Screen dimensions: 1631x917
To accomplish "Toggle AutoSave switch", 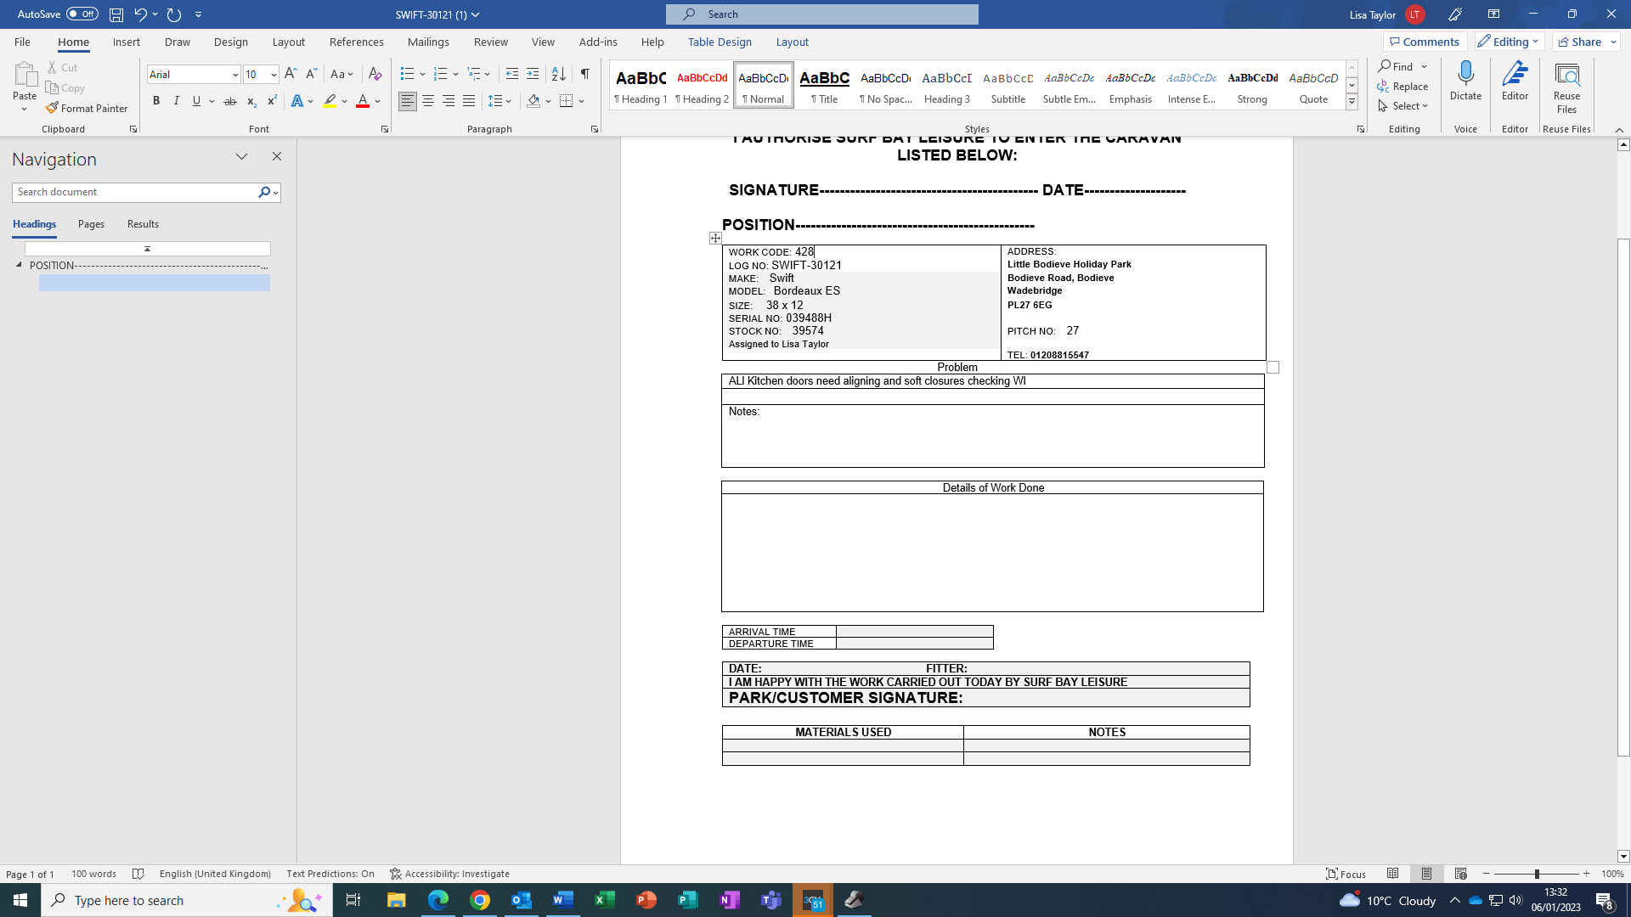I will point(82,14).
